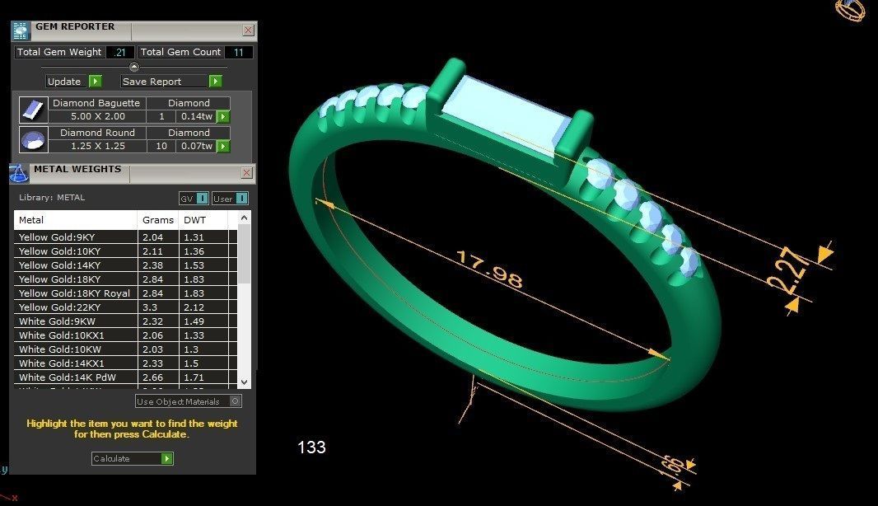Click the green arrow next to Update
This screenshot has height=506, width=878.
pos(96,82)
